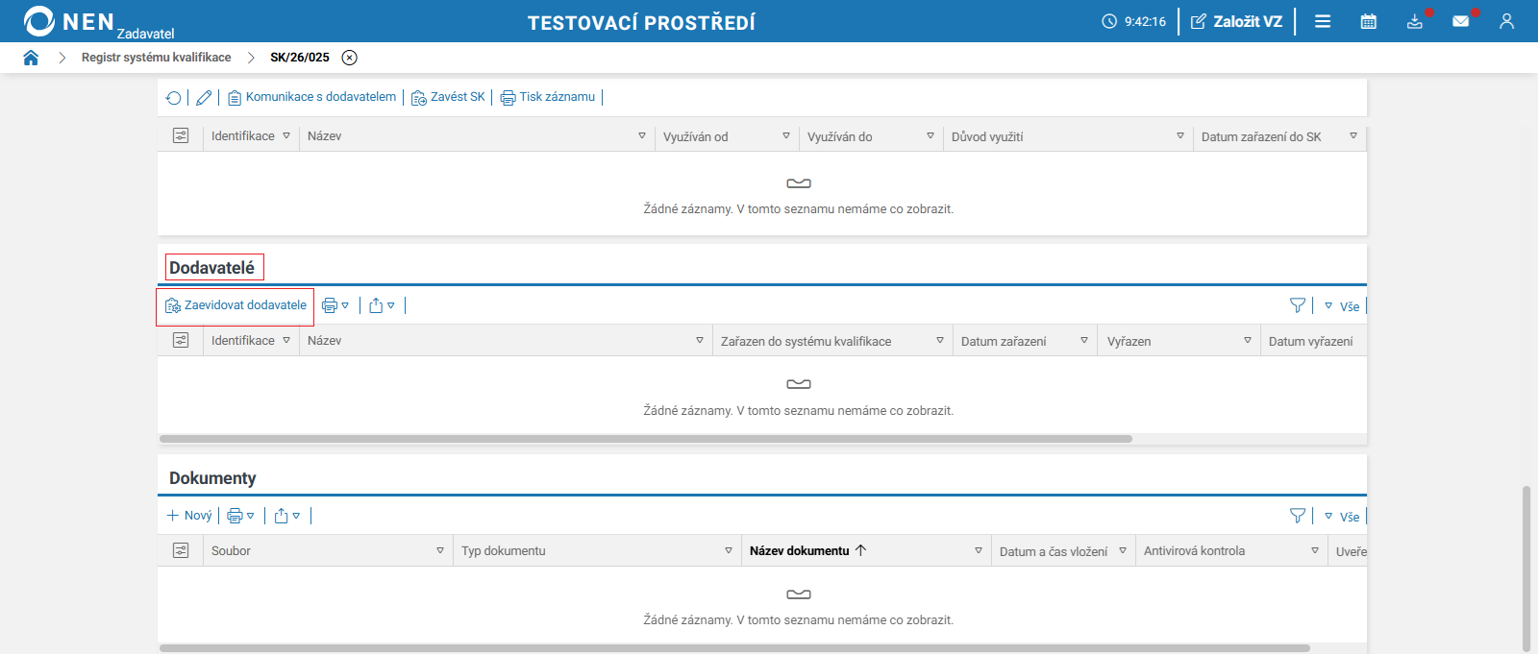Open print menu in Dodavatelé toolbar

335,305
